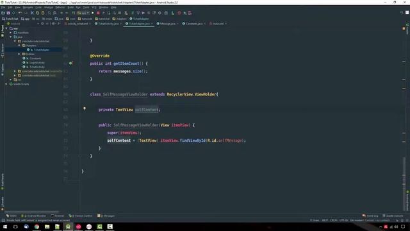Click the Synchronize toolbar icon
The height and width of the screenshot is (231, 410).
pyautogui.click(x=13, y=13)
